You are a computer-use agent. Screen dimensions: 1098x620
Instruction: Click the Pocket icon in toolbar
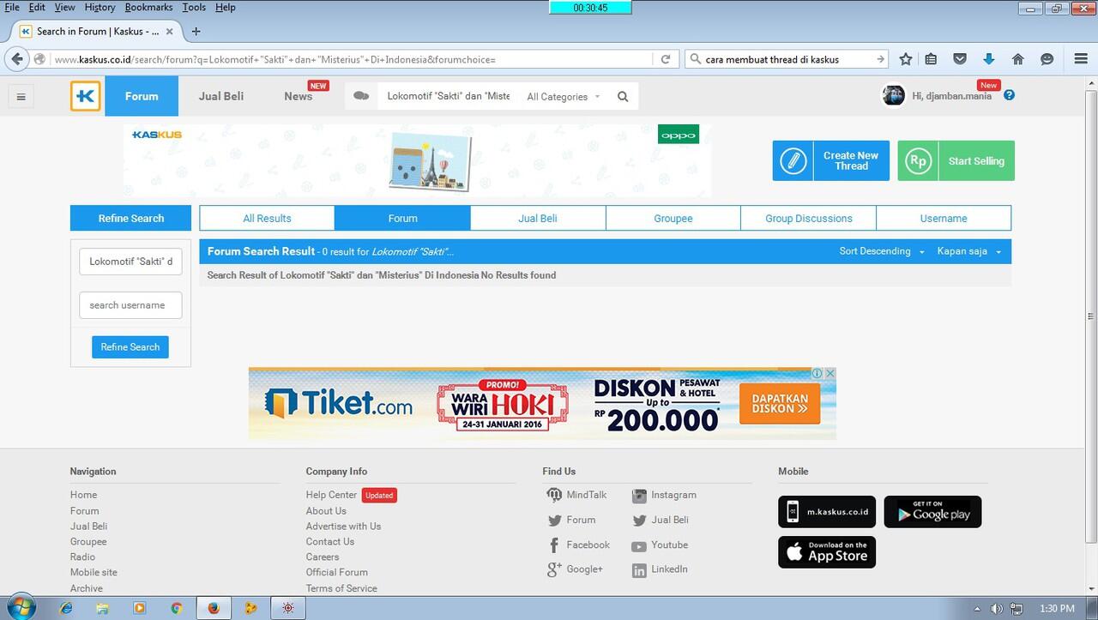coord(960,59)
